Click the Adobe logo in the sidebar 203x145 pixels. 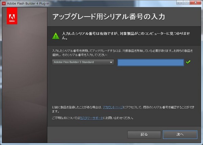pyautogui.click(x=12, y=16)
